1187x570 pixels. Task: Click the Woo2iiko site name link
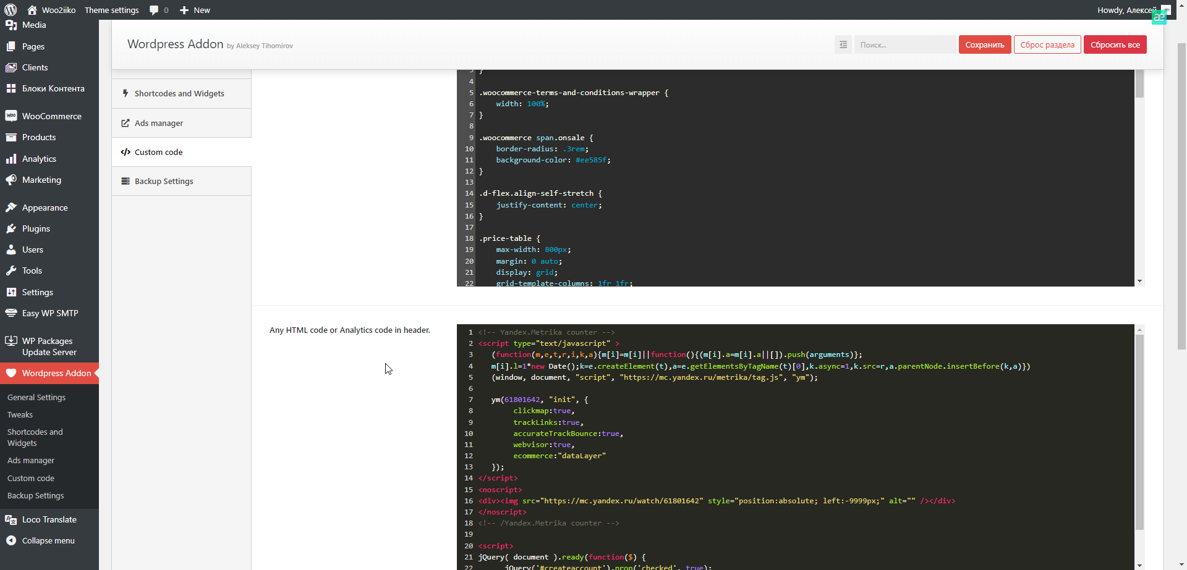59,10
